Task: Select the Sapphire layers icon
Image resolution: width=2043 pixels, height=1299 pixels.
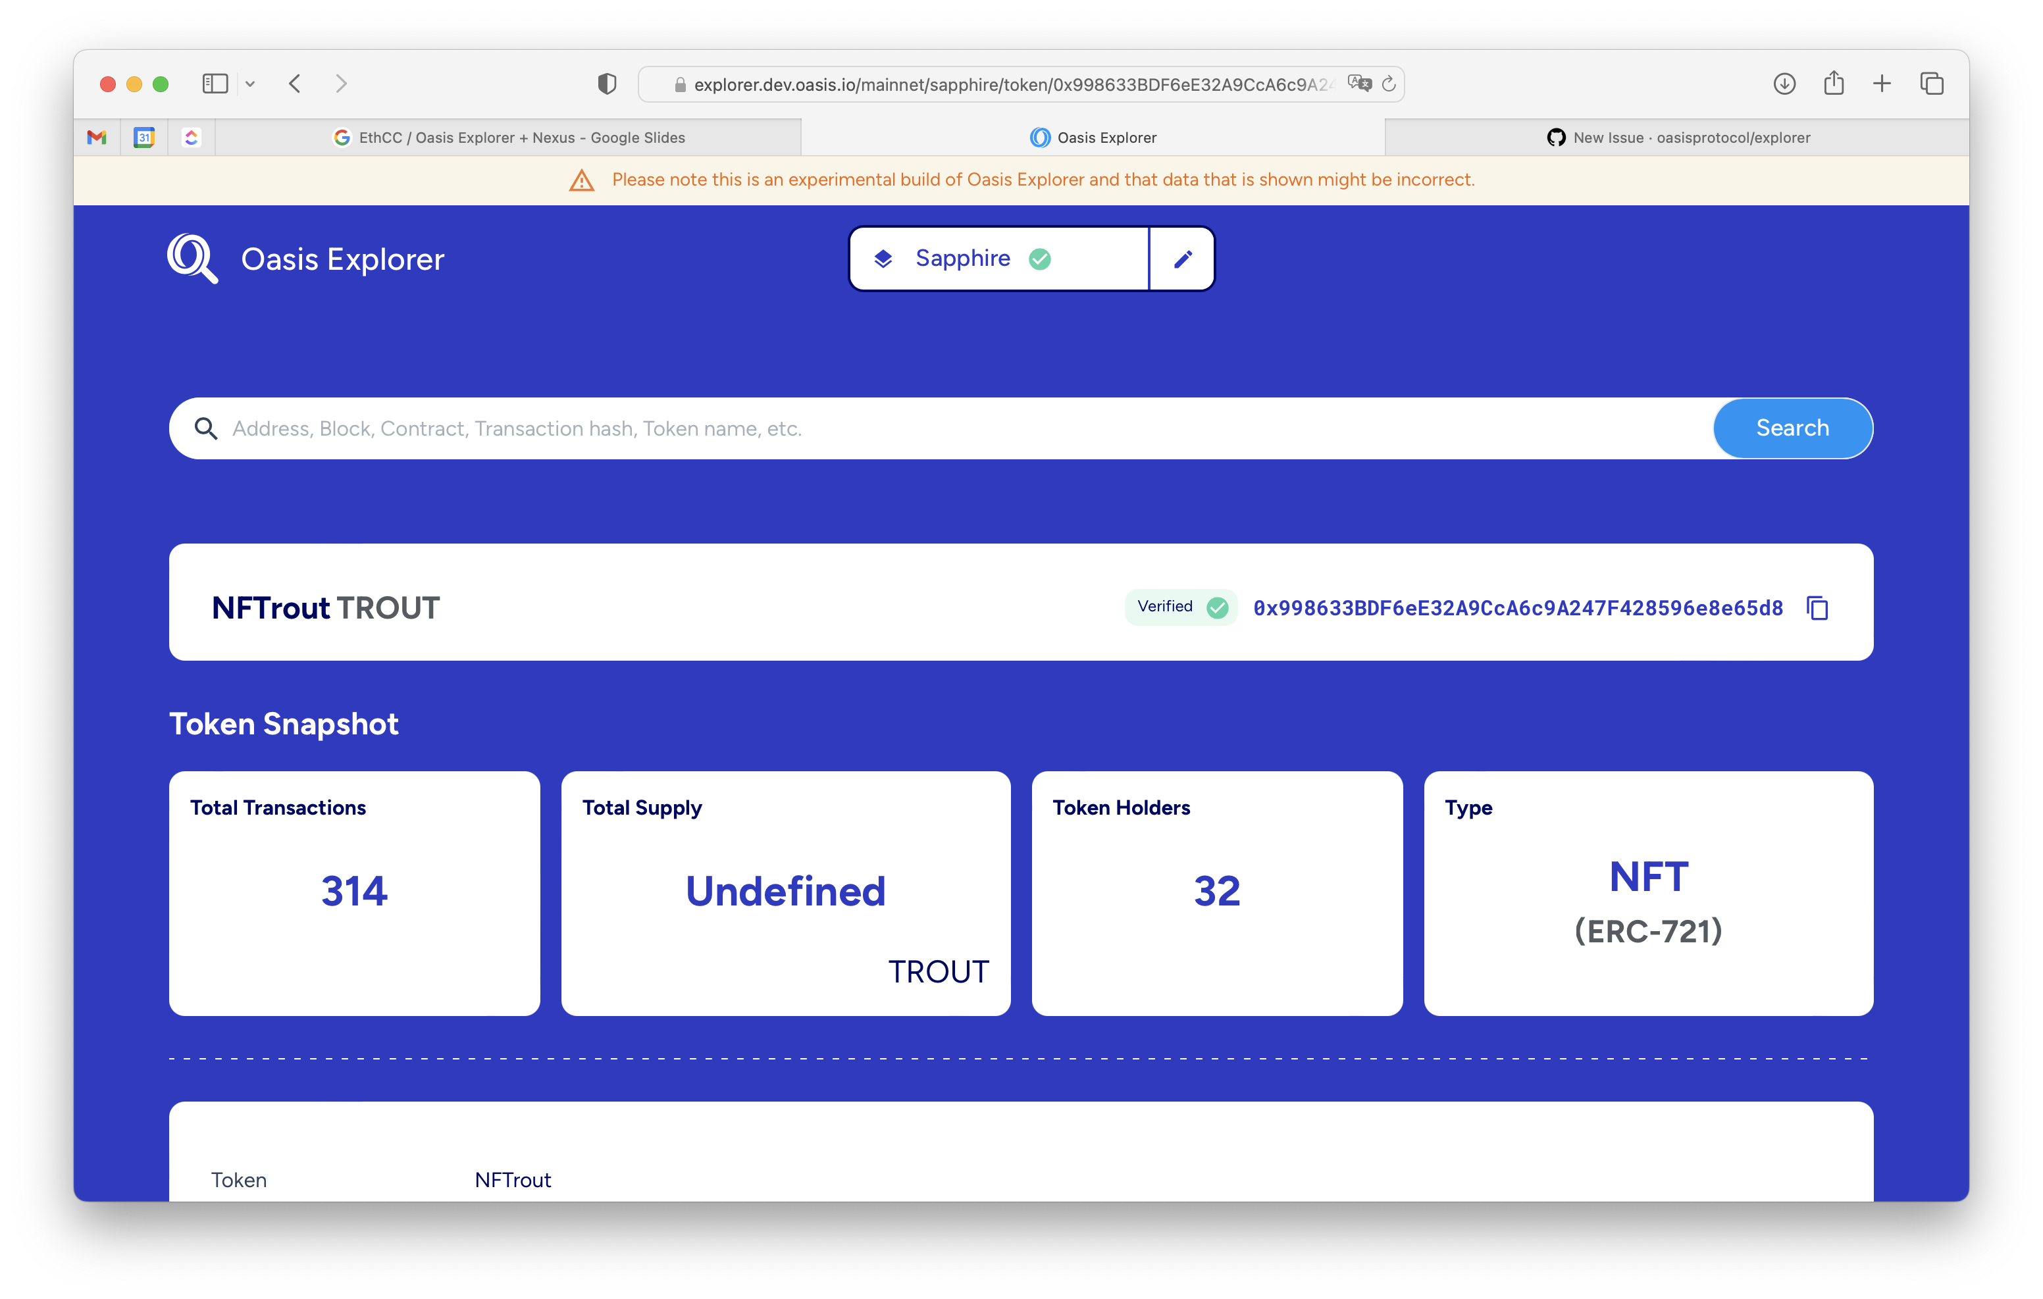Action: click(883, 258)
